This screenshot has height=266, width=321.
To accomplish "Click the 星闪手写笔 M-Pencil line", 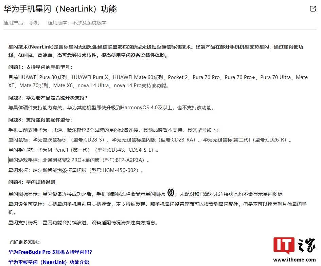I will [x=83, y=150].
